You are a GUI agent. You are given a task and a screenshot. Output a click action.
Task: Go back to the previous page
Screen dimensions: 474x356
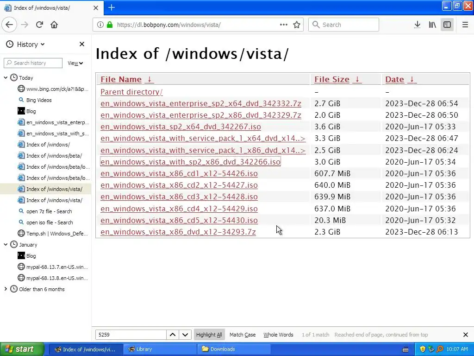point(9,25)
